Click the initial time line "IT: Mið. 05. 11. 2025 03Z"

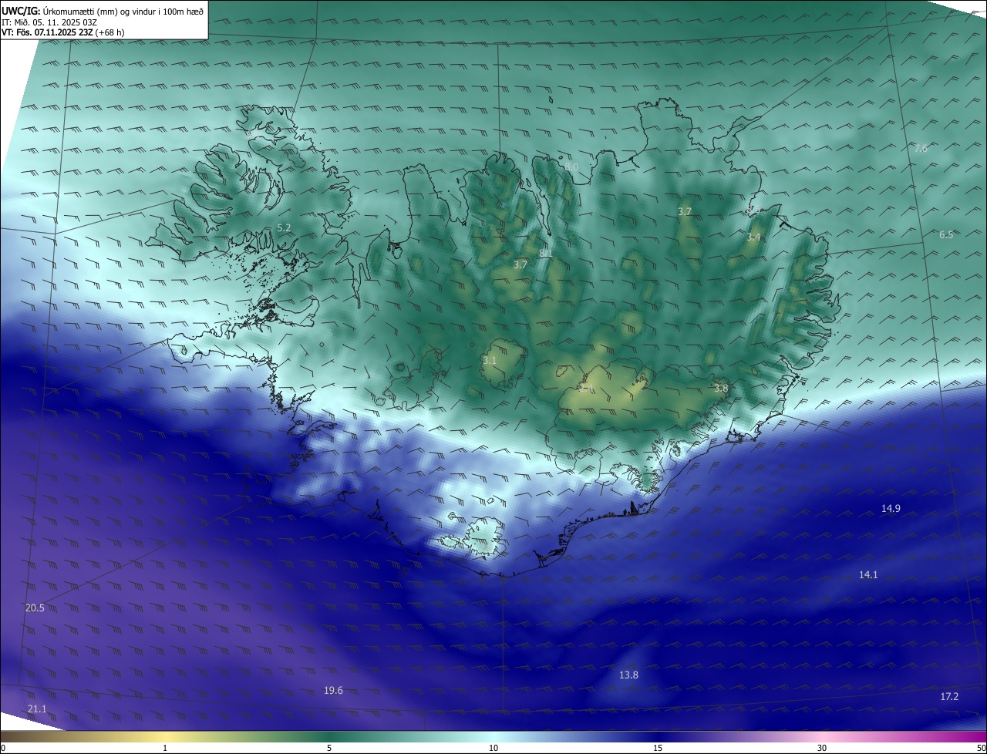point(49,22)
